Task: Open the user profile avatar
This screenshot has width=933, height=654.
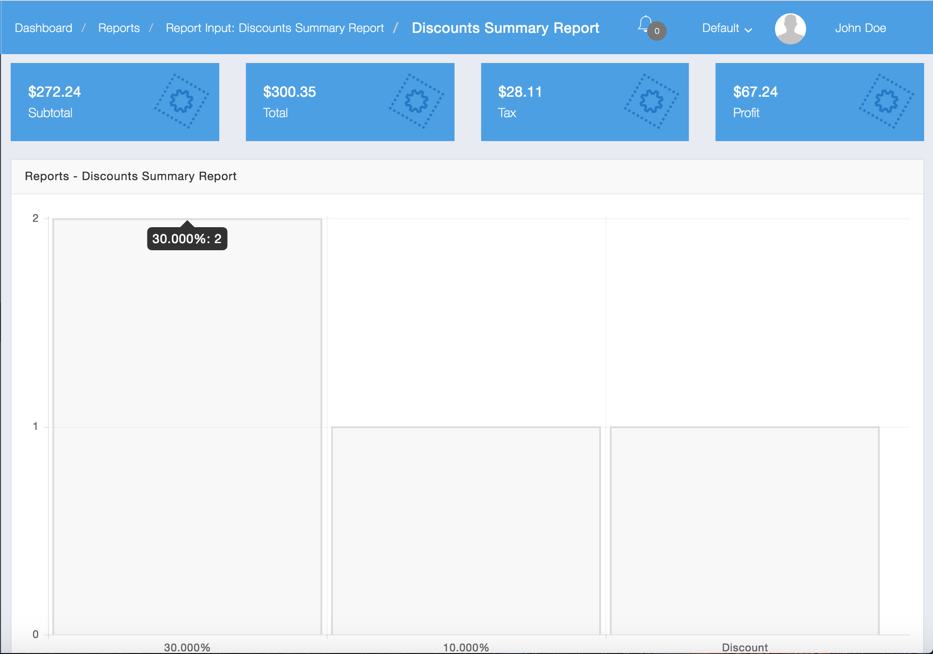Action: pos(790,28)
